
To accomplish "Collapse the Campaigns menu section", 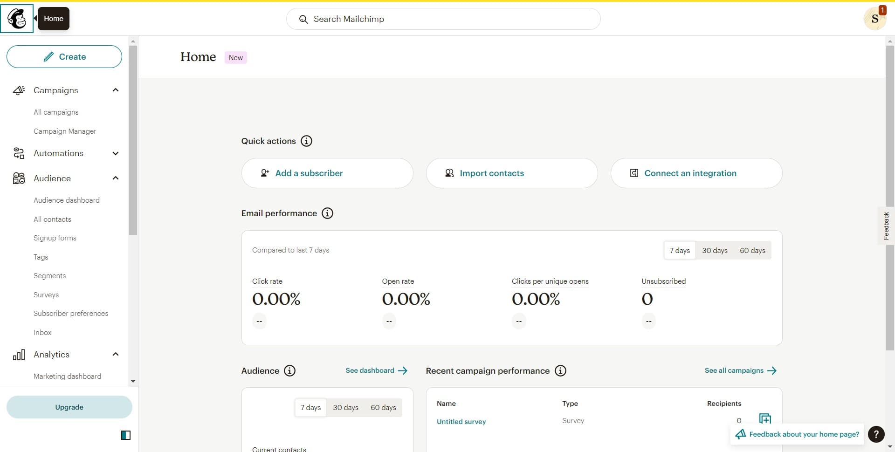I will point(116,90).
